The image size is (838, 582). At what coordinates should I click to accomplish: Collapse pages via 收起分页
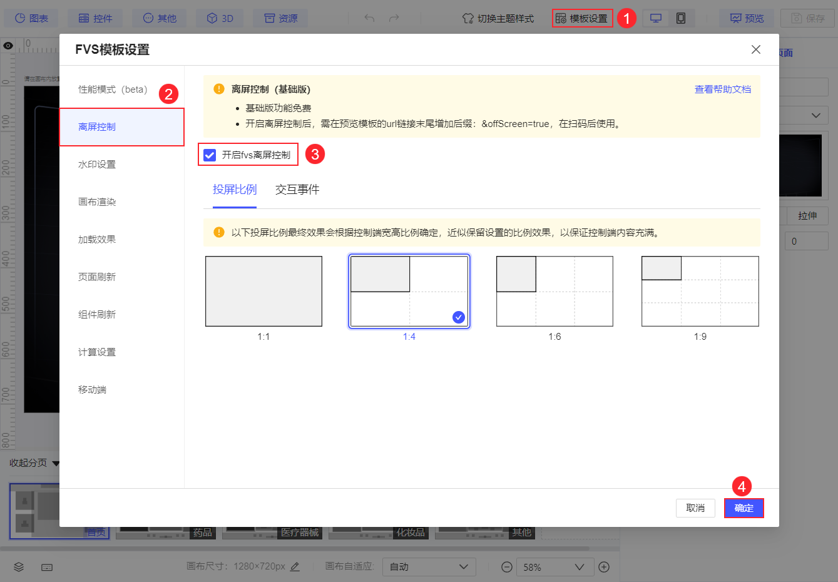tap(34, 463)
